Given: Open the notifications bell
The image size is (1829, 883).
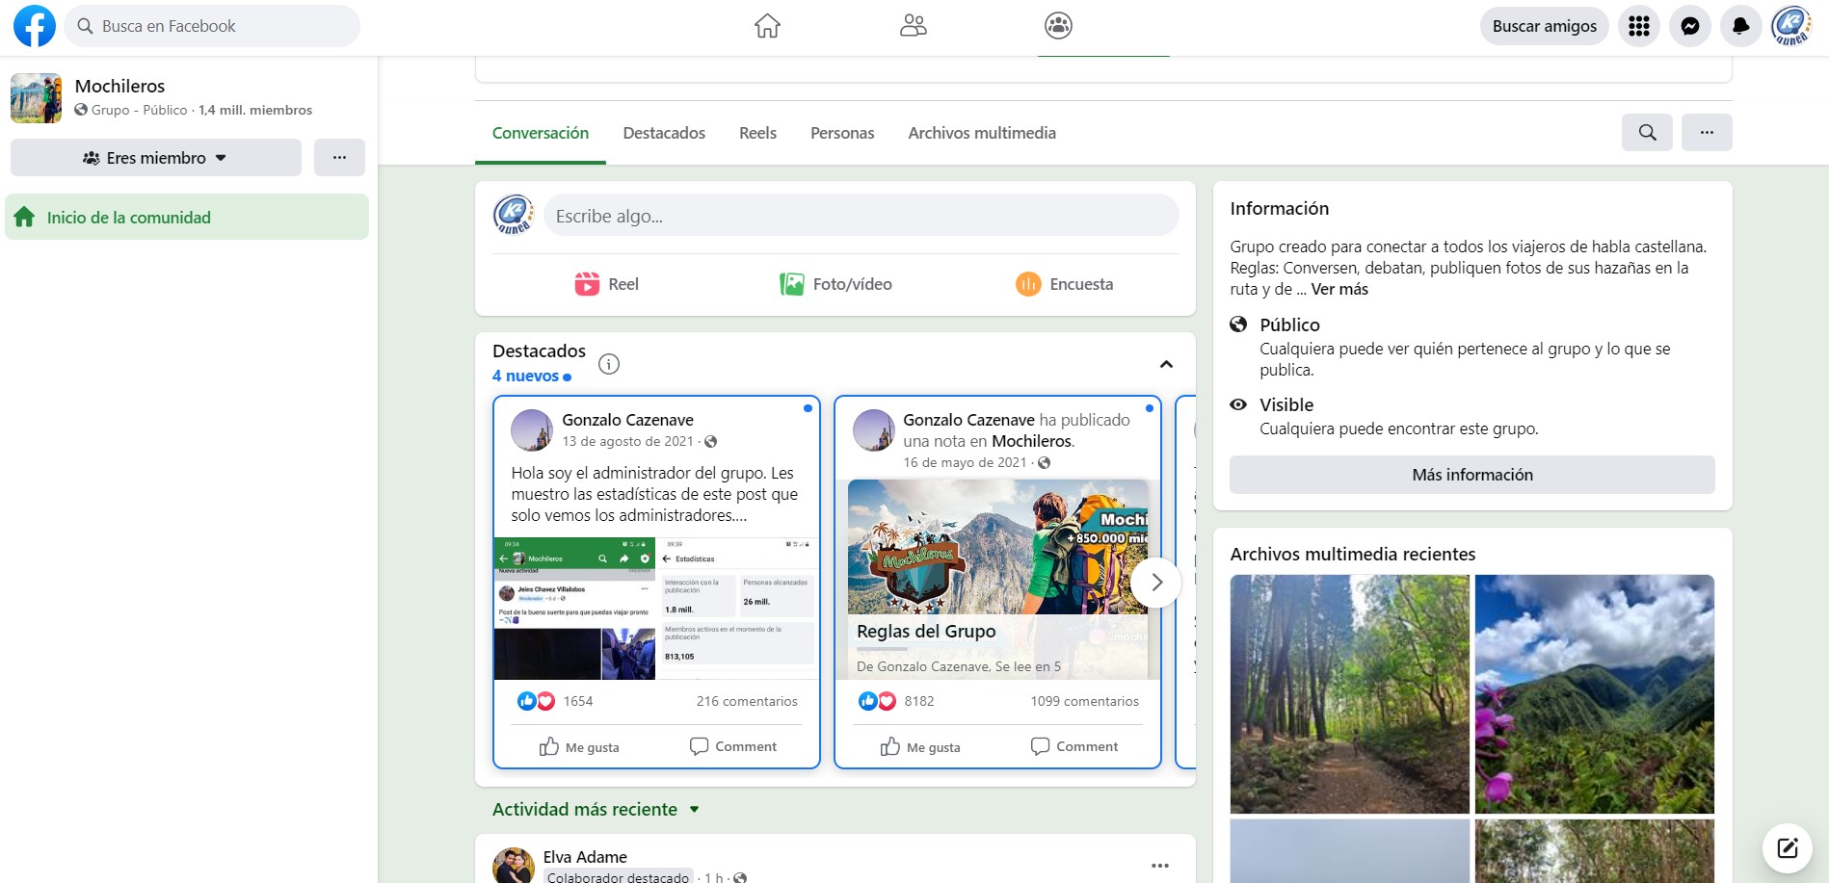Looking at the screenshot, I should click(x=1740, y=26).
